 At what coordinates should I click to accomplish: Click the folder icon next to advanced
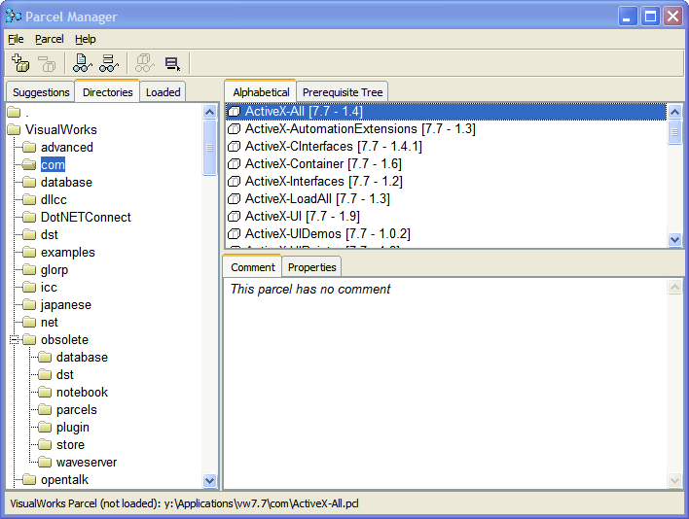(29, 147)
